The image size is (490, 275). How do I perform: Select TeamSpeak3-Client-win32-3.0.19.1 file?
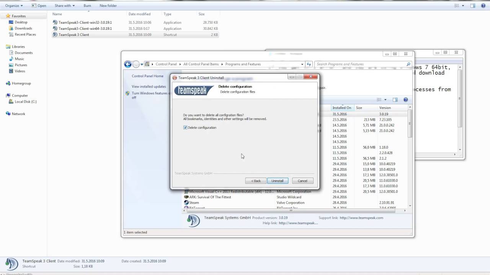pos(85,23)
